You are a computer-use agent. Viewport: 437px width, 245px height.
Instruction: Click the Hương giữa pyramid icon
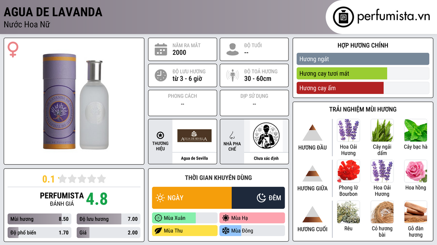tap(312, 174)
